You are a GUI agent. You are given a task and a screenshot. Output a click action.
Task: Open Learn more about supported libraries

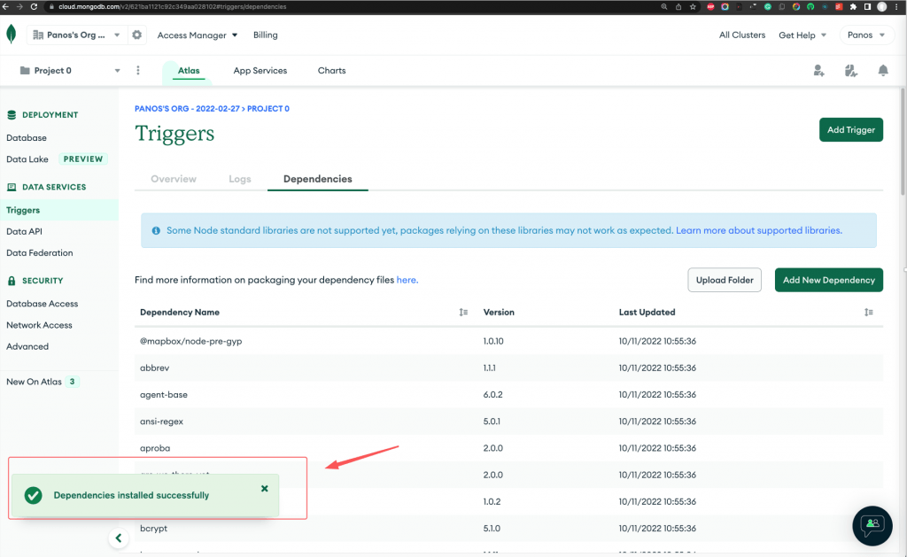[759, 230]
